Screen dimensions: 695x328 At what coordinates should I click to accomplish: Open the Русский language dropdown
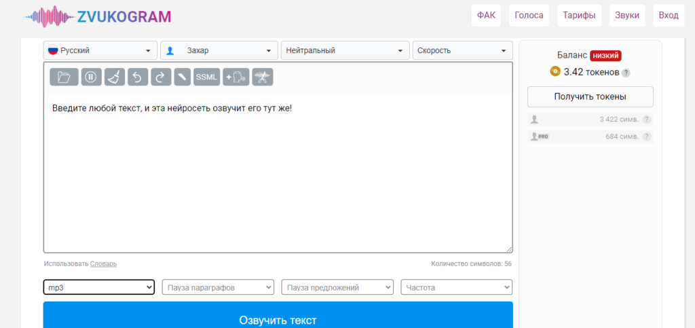point(100,50)
